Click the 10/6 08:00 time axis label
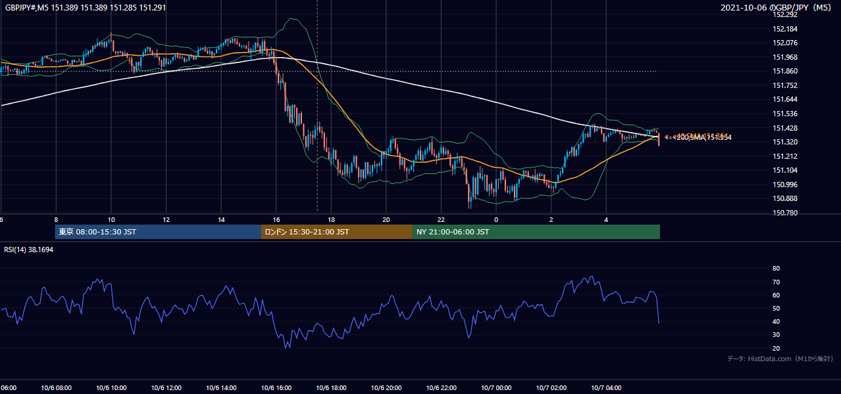 tap(55, 388)
